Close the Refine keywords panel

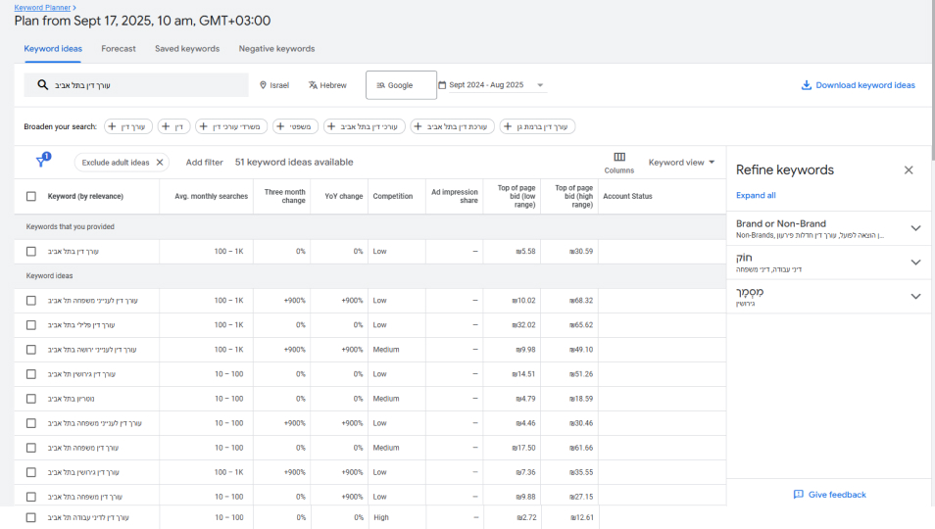click(908, 170)
